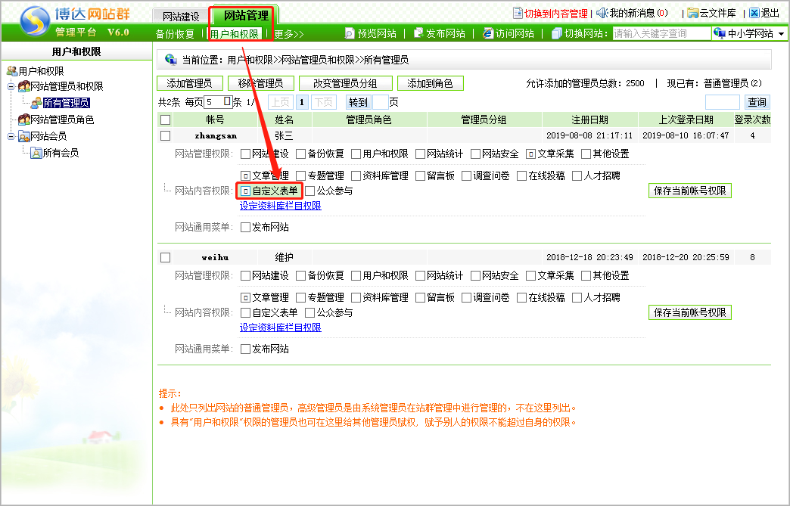Switch to the 网站建设 tab

click(x=181, y=16)
